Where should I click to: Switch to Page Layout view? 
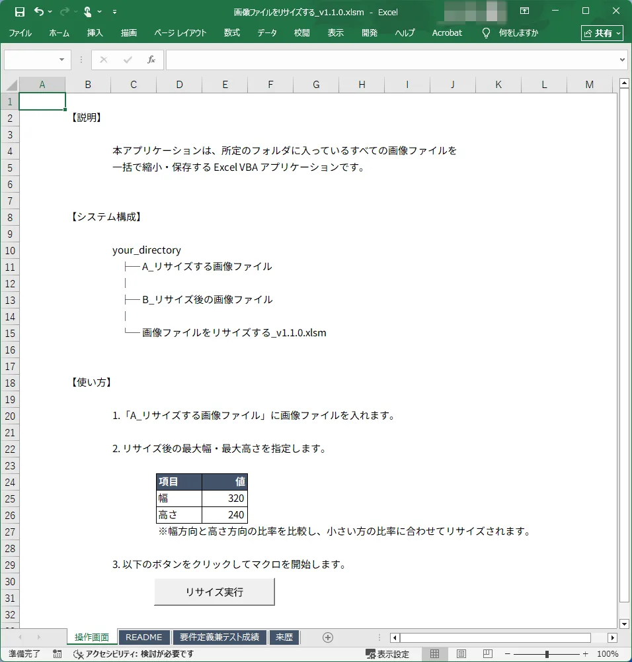click(461, 654)
